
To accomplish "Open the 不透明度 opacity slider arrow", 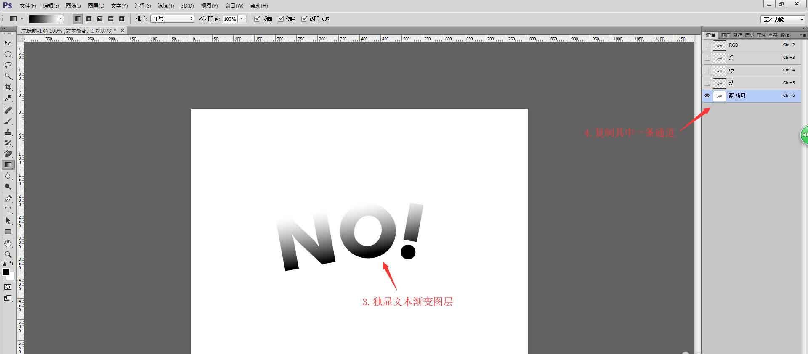I will (x=242, y=19).
